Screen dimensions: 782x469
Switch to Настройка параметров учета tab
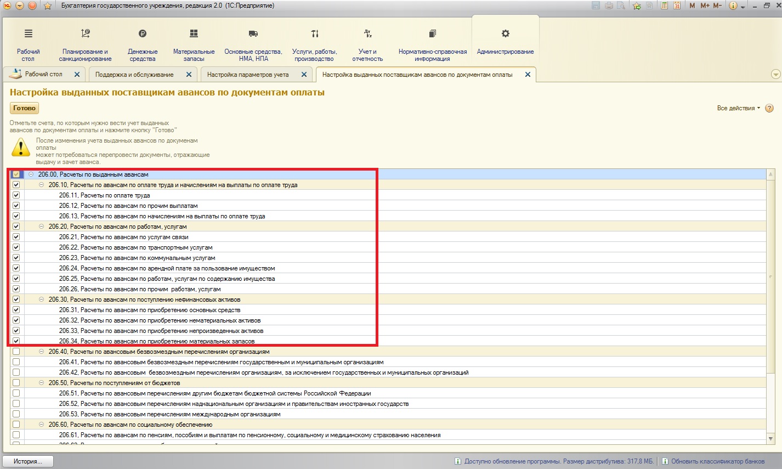[x=248, y=75]
